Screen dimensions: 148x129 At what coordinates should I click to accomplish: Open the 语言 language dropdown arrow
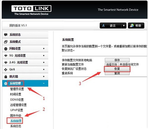click(124, 26)
